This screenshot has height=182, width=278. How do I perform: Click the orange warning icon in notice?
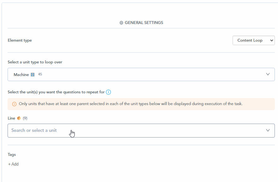pyautogui.click(x=14, y=104)
